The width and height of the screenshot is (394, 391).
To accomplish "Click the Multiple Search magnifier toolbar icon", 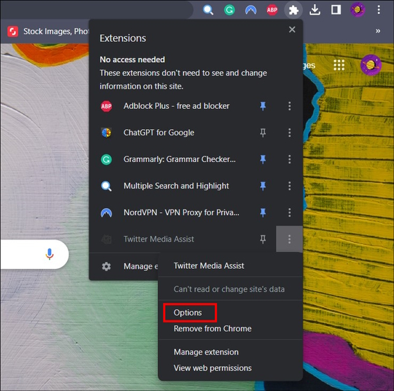I will 208,10.
